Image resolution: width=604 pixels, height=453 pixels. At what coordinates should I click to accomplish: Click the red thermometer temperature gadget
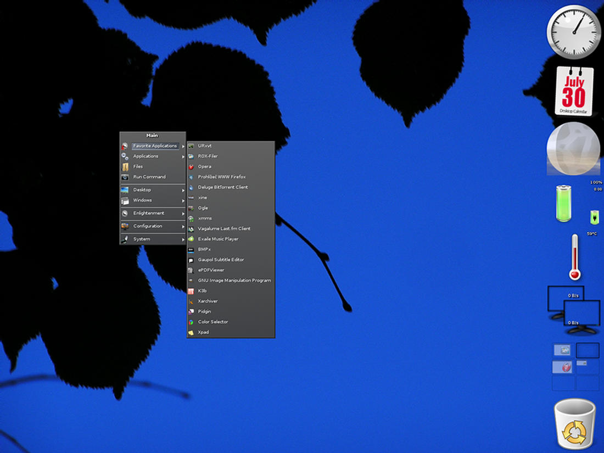575,257
